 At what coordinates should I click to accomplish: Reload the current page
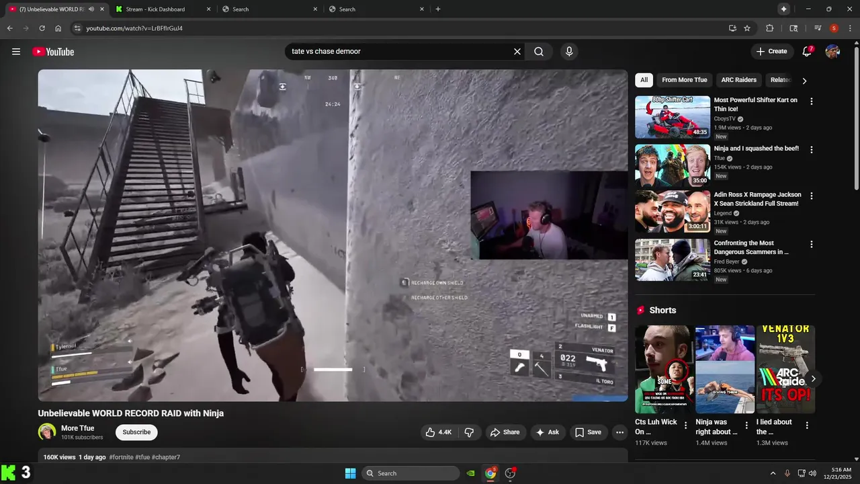pyautogui.click(x=42, y=28)
